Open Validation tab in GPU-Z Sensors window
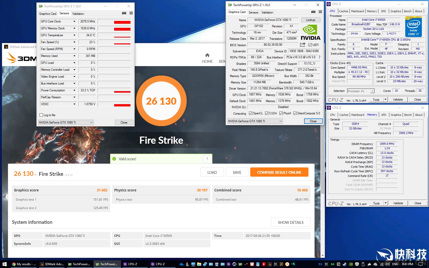This screenshot has width=429, height=268. (x=78, y=14)
